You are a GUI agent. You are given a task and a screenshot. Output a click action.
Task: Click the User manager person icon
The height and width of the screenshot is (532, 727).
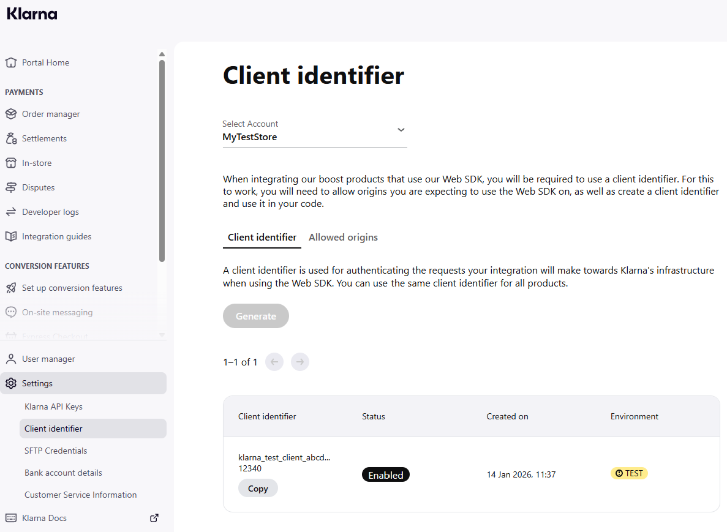[11, 359]
